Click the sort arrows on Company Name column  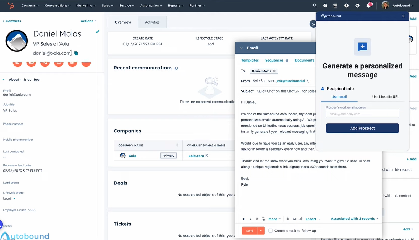[177, 145]
